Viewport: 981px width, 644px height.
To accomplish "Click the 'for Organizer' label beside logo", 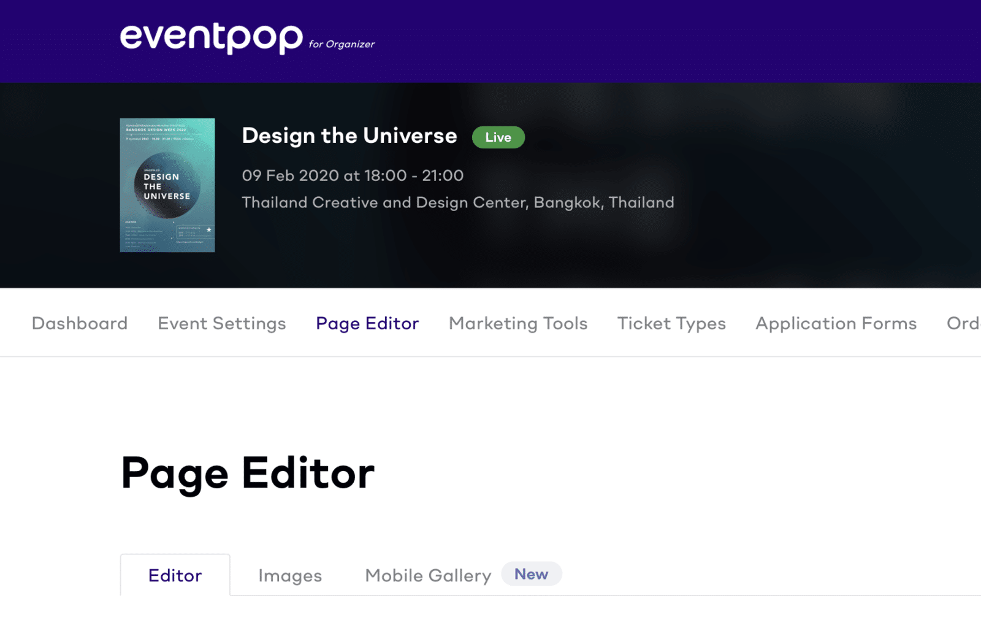I will point(342,44).
